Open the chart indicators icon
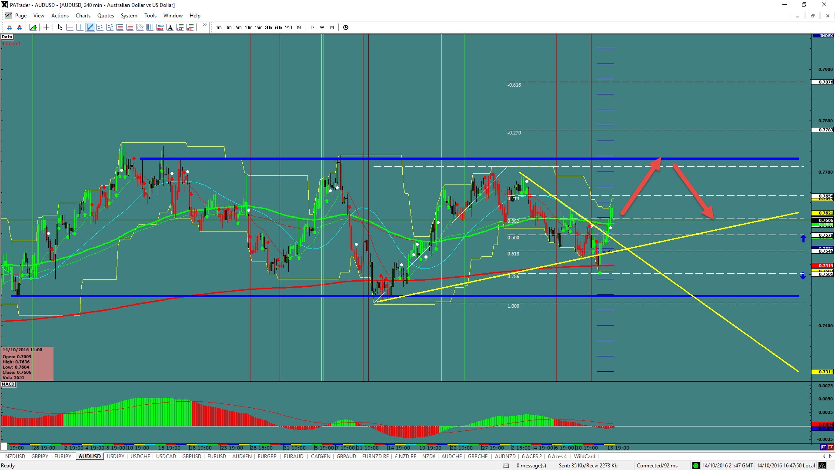Screen dimensions: 835x470 pos(33,27)
